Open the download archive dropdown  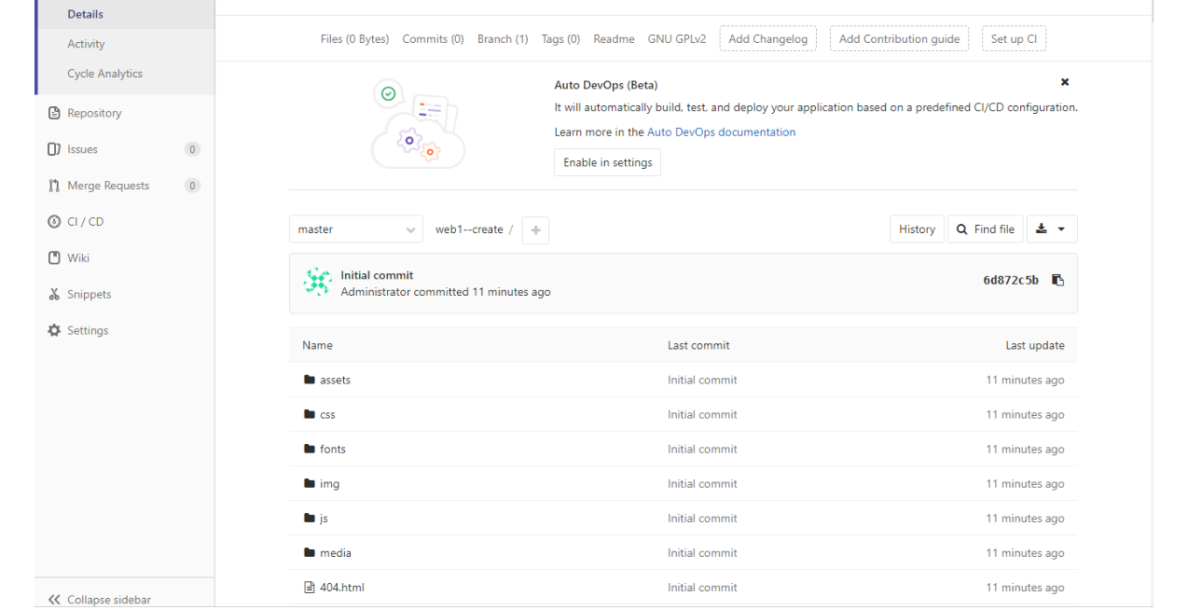[x=1052, y=229]
